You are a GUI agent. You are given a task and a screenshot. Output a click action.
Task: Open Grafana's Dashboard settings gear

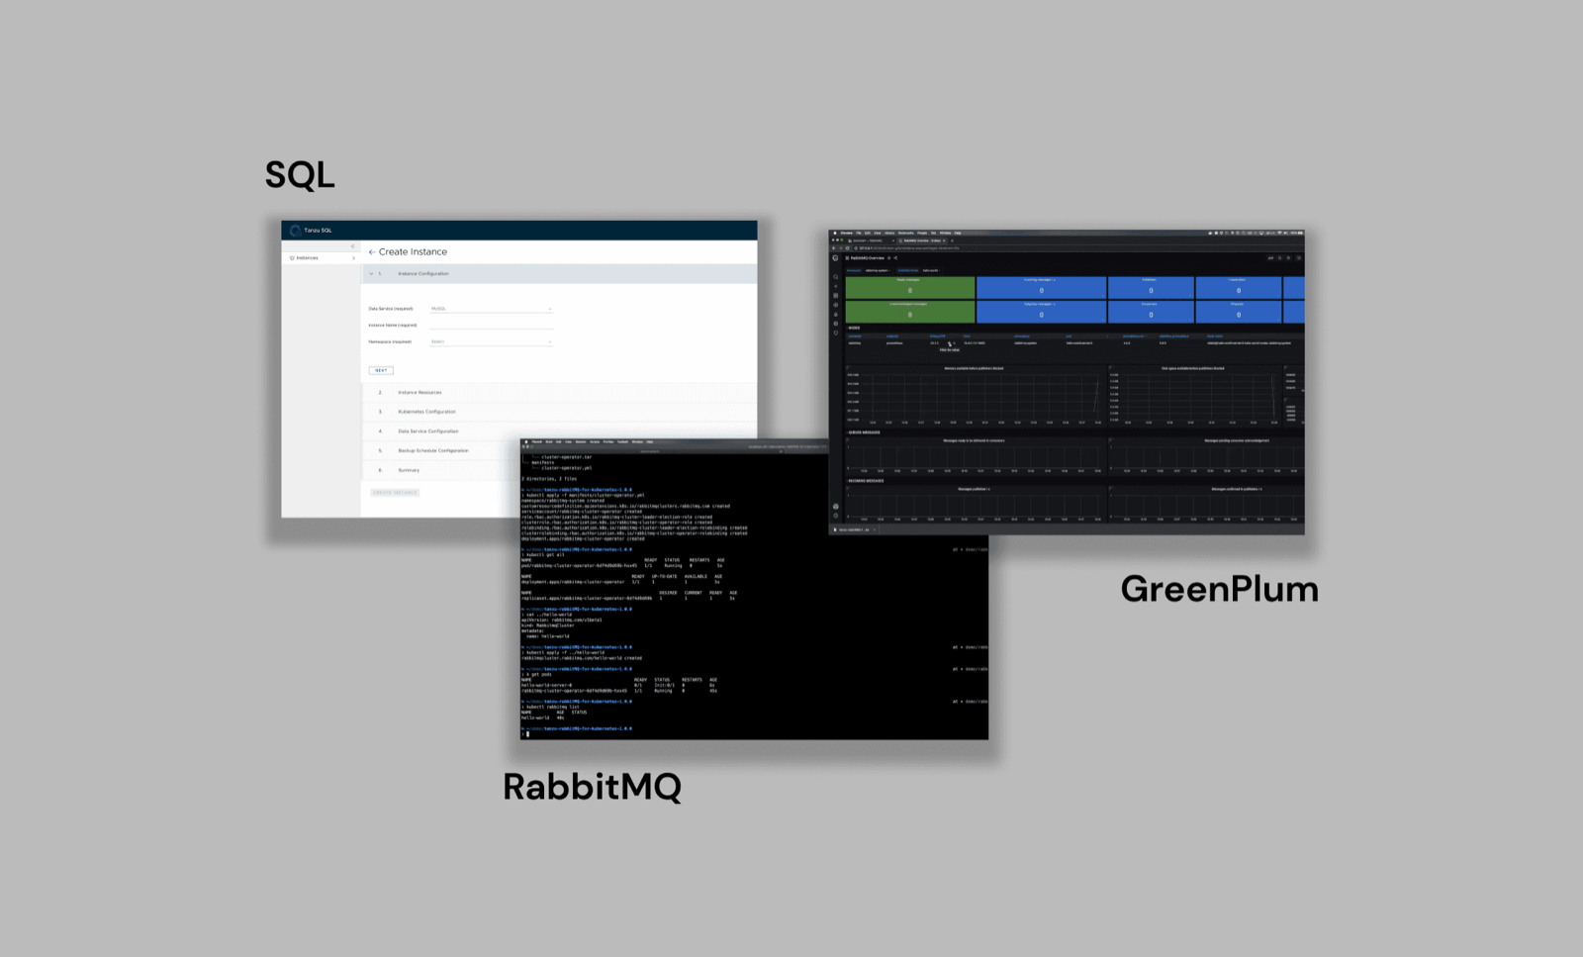(1288, 258)
